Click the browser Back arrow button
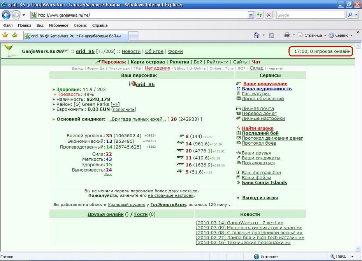The image size is (362, 261). [6, 15]
